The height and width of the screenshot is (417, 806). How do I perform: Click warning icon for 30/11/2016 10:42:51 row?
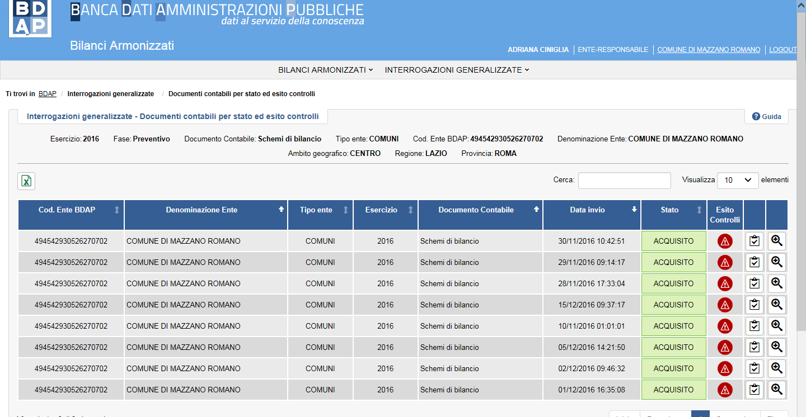click(725, 241)
